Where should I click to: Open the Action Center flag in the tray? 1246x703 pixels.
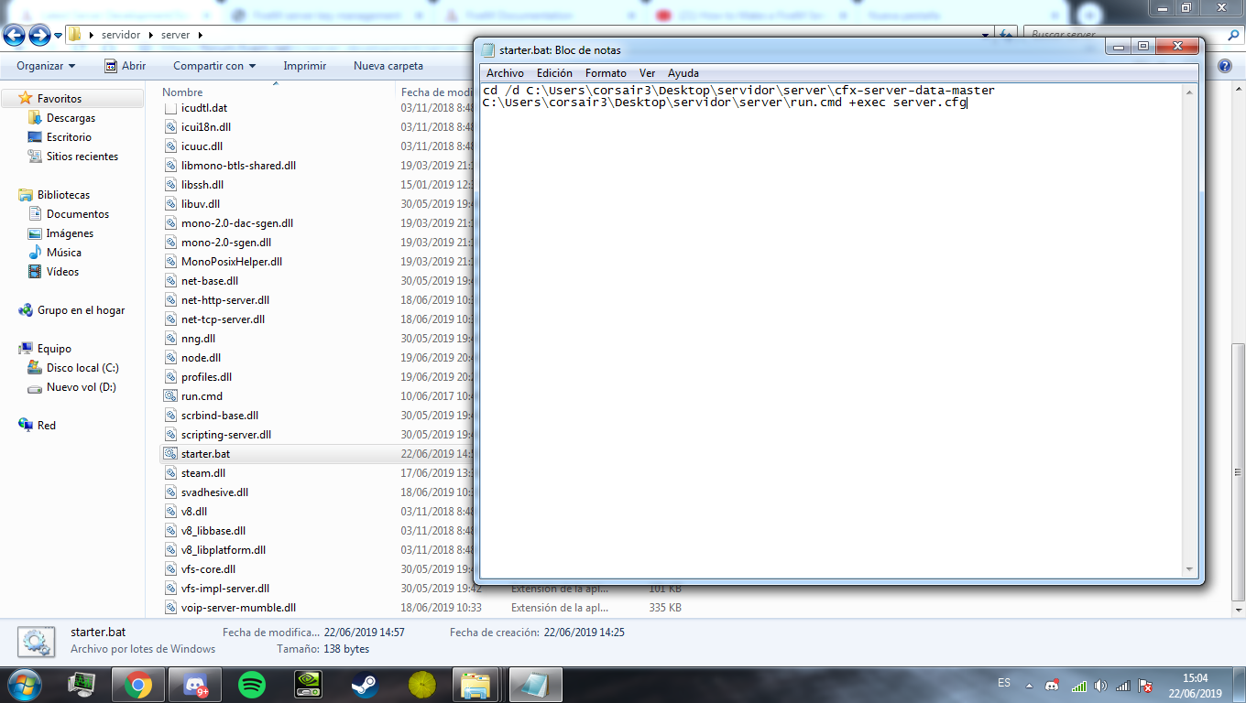1145,685
